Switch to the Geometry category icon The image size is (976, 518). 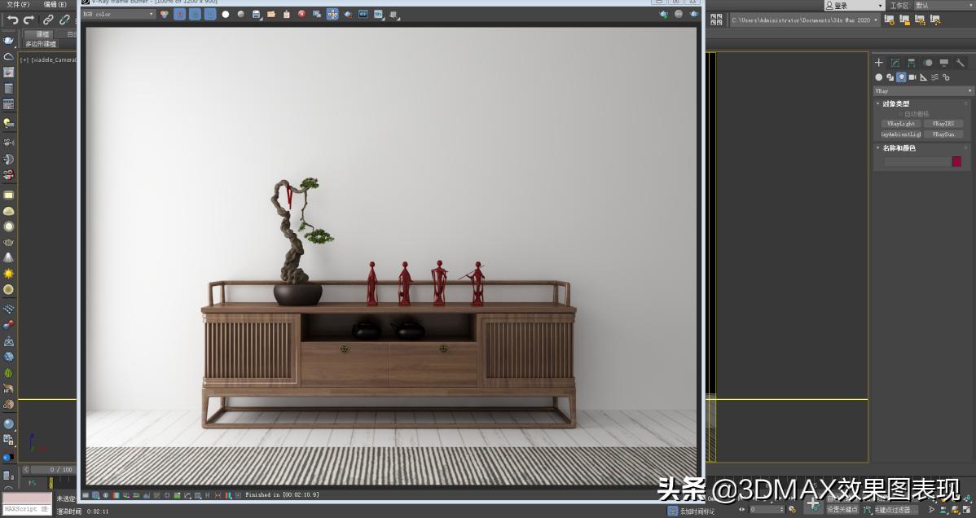(878, 77)
